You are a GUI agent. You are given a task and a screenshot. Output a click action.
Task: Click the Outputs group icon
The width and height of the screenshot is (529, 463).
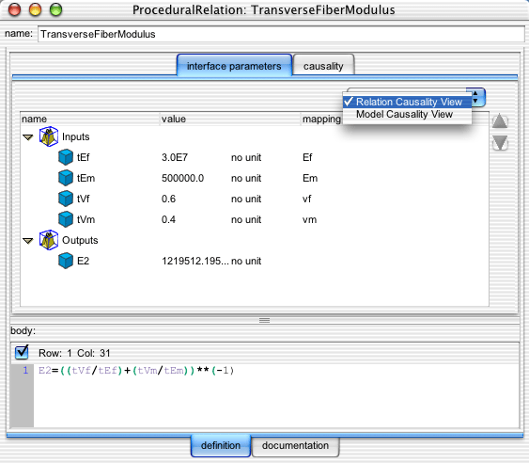pyautogui.click(x=49, y=240)
